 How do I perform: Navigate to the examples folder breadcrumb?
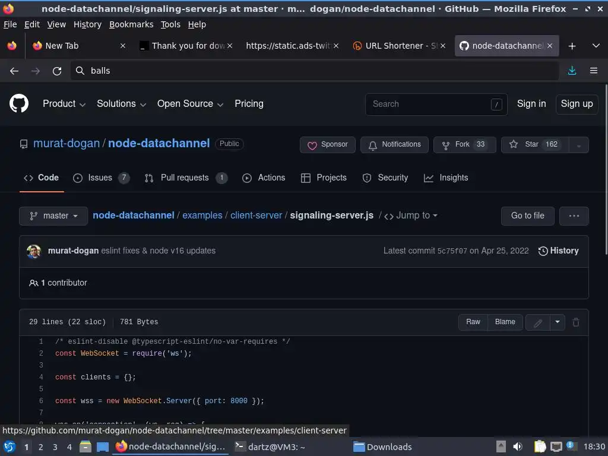pyautogui.click(x=202, y=216)
